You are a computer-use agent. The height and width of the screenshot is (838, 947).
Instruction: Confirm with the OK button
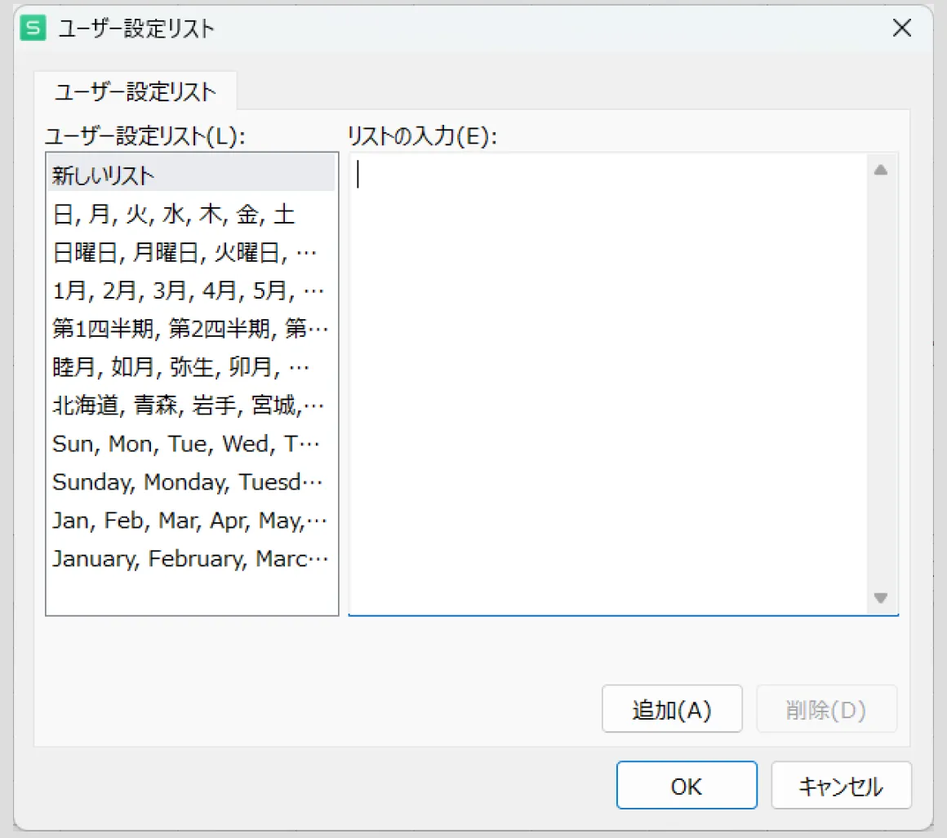[687, 786]
